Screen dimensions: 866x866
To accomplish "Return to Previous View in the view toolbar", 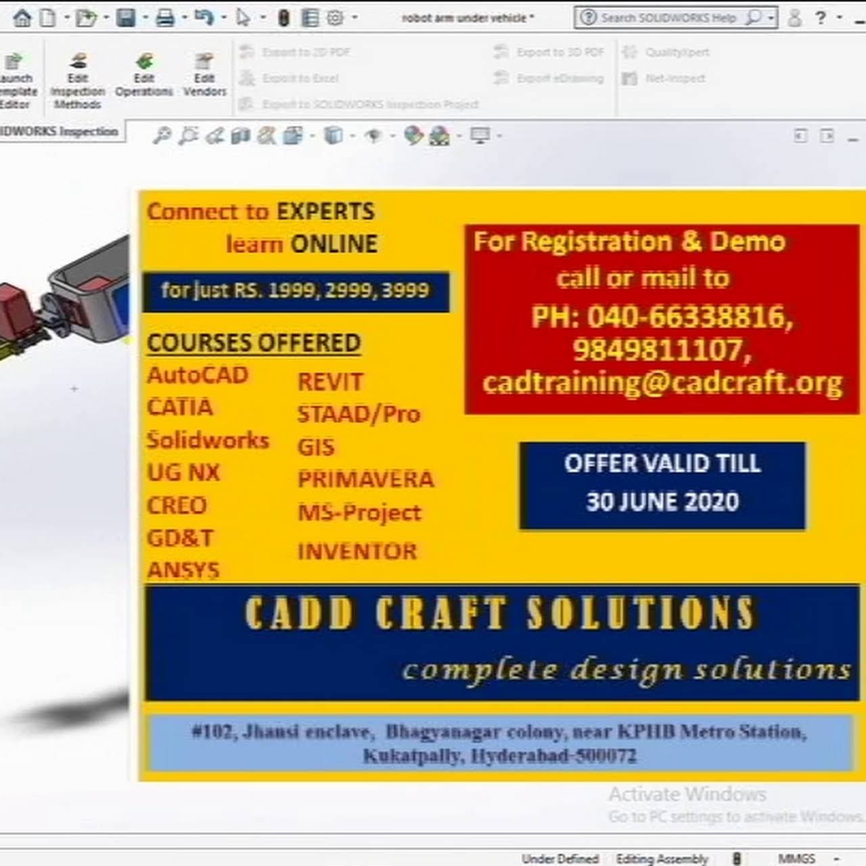I will tap(214, 136).
